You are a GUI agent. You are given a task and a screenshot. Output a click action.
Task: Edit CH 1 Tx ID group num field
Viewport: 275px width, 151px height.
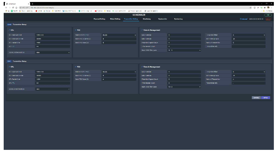(x=249, y=75)
